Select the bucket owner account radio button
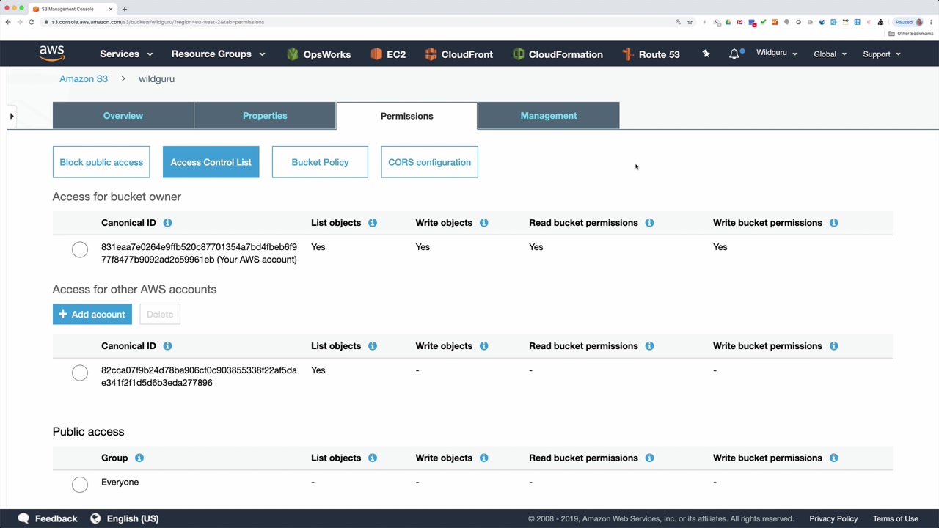The width and height of the screenshot is (939, 528). tap(80, 250)
